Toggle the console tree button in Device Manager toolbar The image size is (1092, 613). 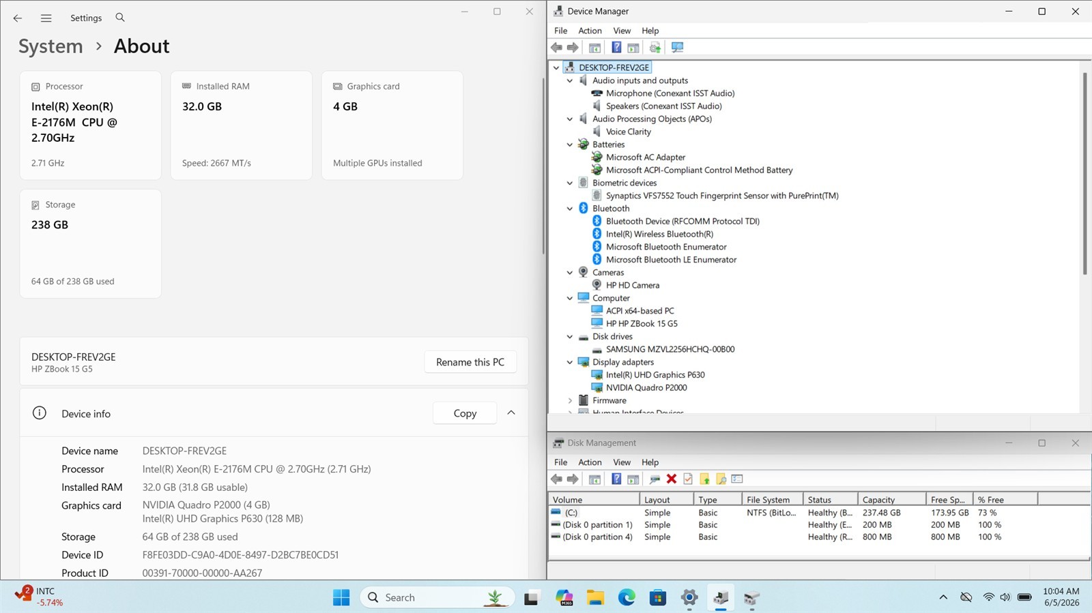tap(594, 48)
